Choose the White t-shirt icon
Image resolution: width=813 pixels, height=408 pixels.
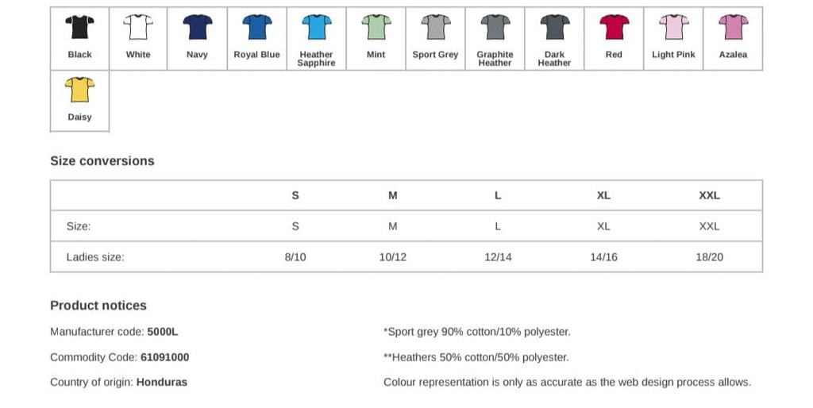tap(138, 27)
